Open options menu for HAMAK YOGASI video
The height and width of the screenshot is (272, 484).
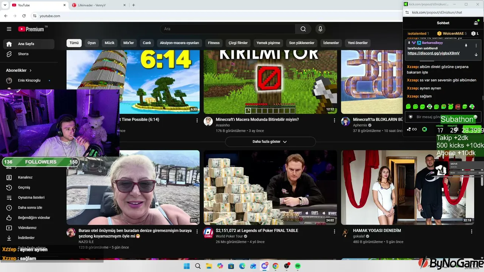[x=472, y=231]
